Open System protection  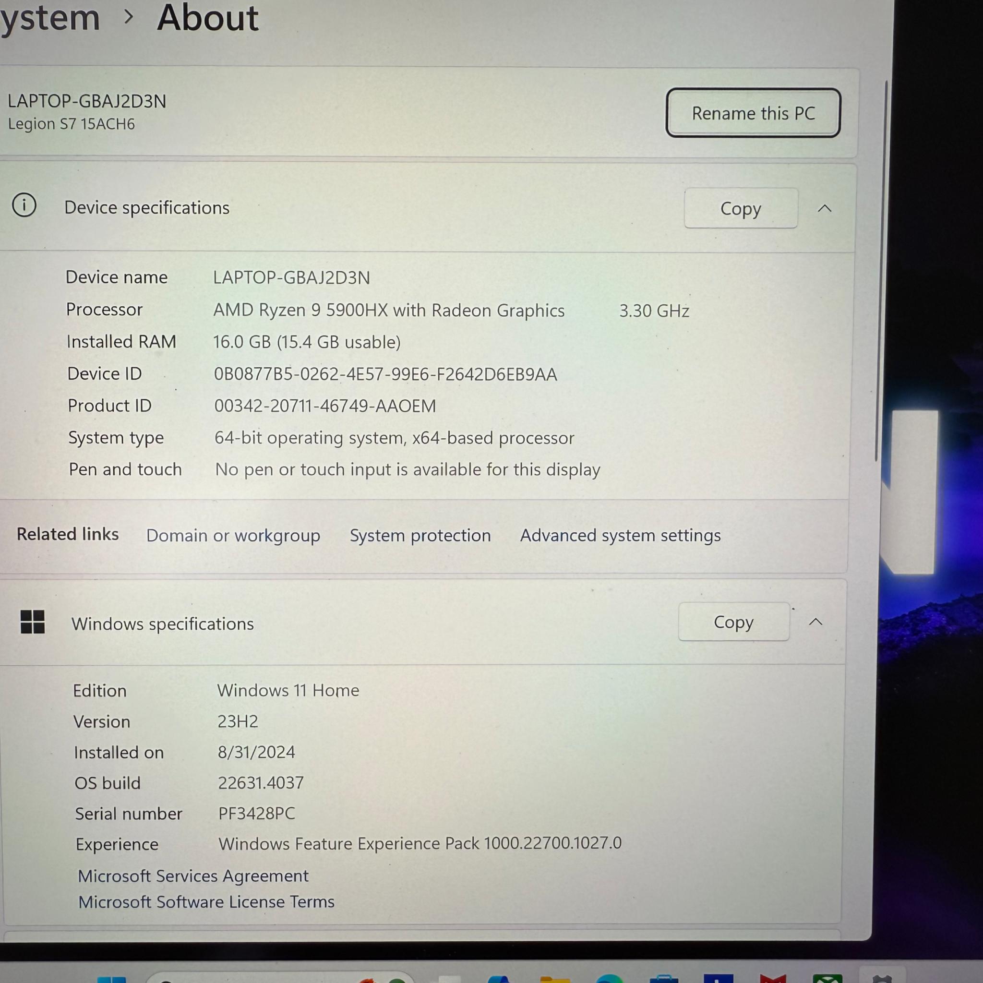[419, 535]
